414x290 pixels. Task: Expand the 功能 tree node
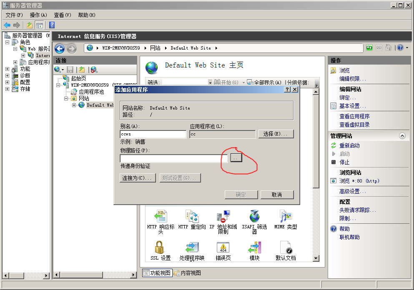[x=7, y=69]
